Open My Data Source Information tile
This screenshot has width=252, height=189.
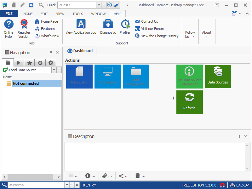click(x=190, y=77)
